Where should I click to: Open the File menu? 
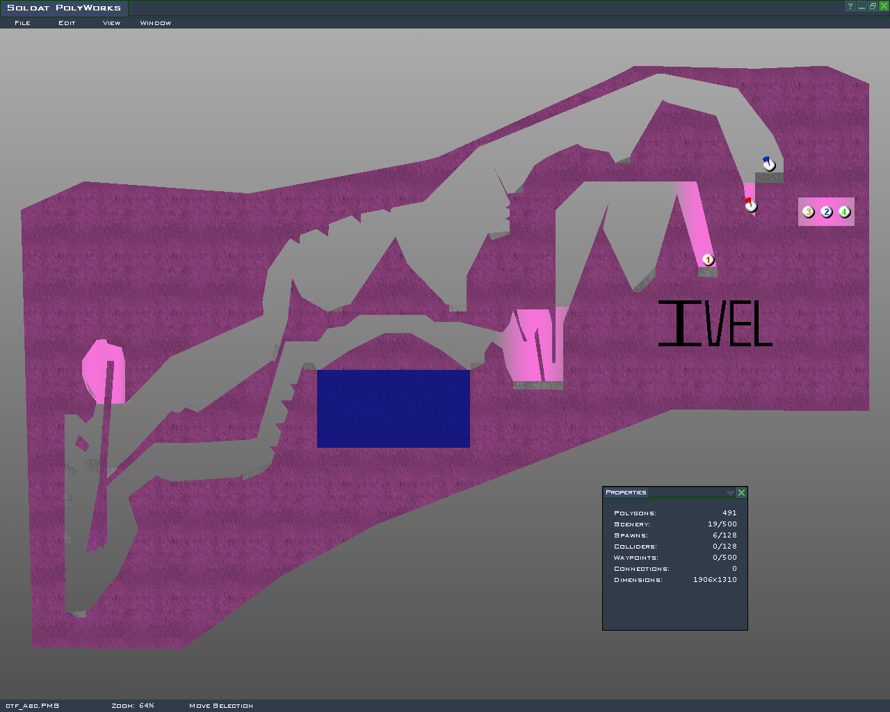[x=22, y=23]
